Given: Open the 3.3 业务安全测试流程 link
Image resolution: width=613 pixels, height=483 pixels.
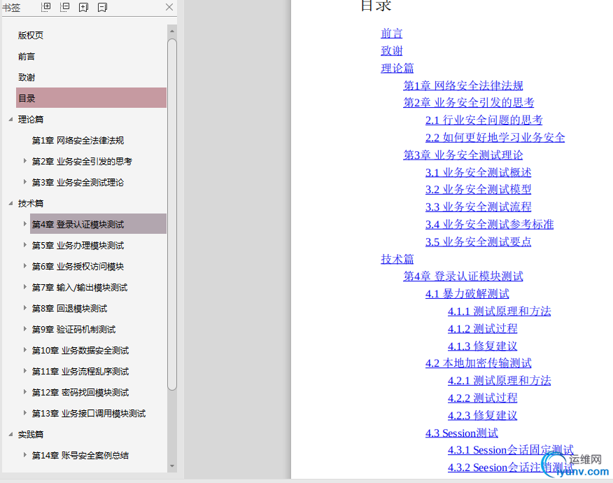Looking at the screenshot, I should click(x=479, y=207).
